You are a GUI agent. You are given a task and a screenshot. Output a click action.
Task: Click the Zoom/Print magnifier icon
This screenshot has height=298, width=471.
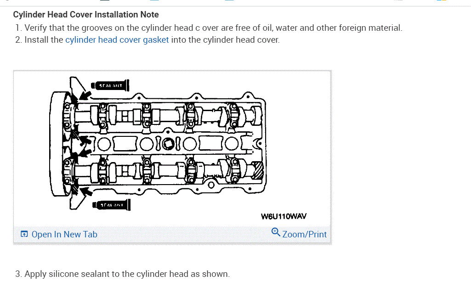tap(276, 232)
